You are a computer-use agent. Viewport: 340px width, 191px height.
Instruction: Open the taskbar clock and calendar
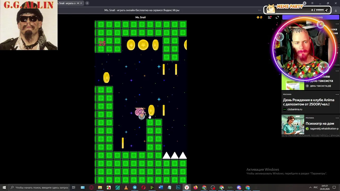[325, 188]
